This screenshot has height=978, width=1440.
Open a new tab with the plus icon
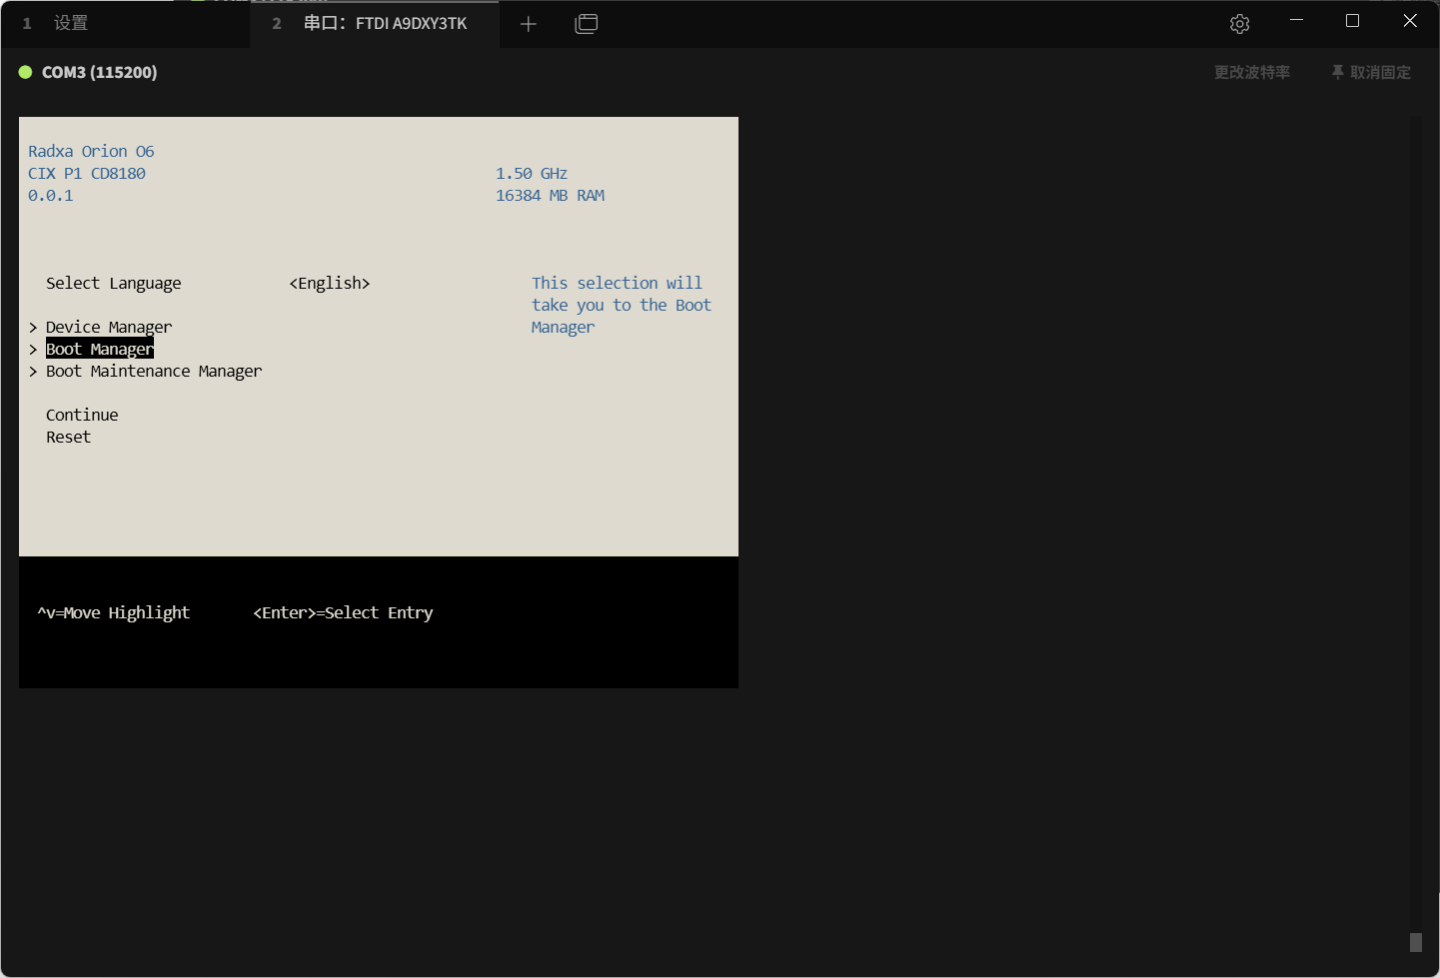(x=529, y=24)
